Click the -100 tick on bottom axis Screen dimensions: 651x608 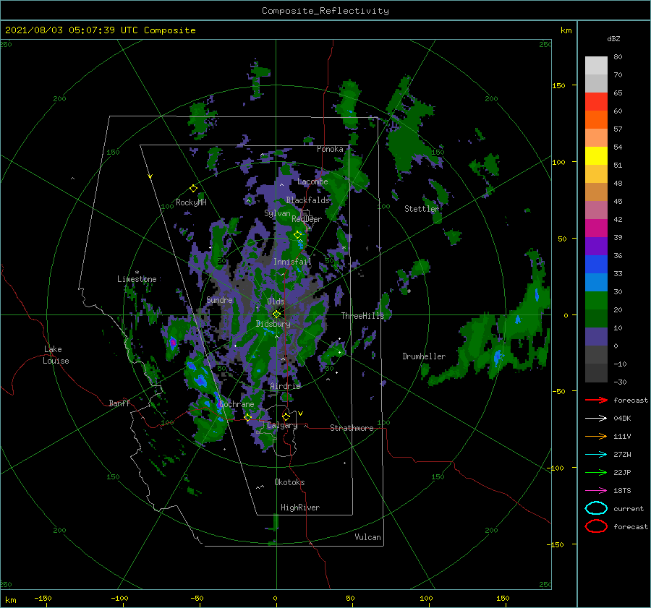[x=119, y=599]
